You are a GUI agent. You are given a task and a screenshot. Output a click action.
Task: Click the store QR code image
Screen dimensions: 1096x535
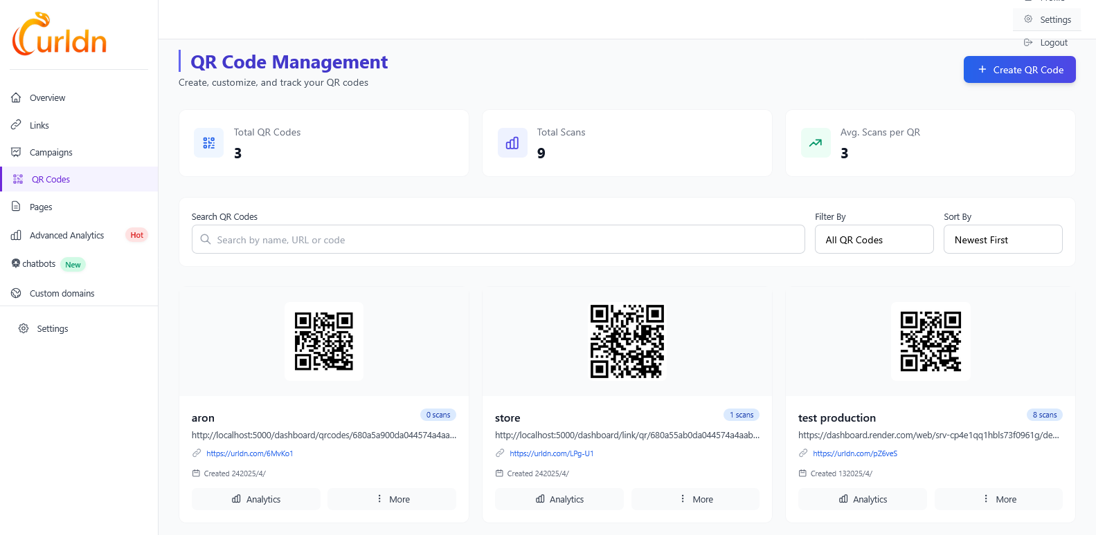tap(627, 341)
